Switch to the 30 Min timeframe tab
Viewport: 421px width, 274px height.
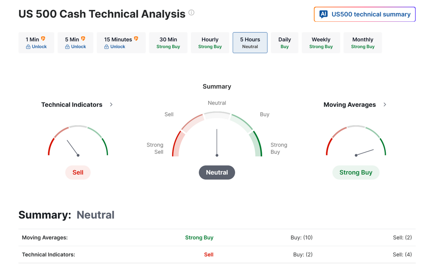(x=168, y=43)
